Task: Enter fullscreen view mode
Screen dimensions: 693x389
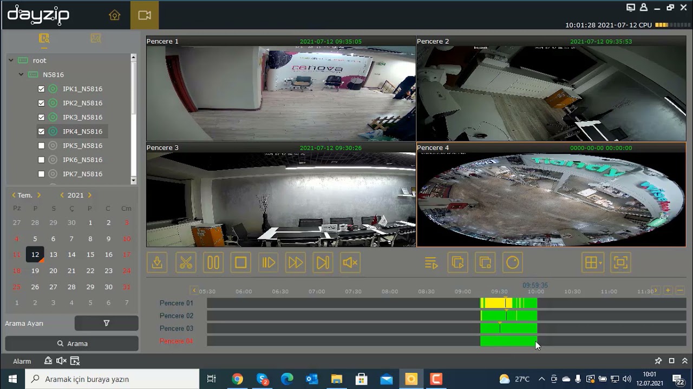Action: click(621, 263)
